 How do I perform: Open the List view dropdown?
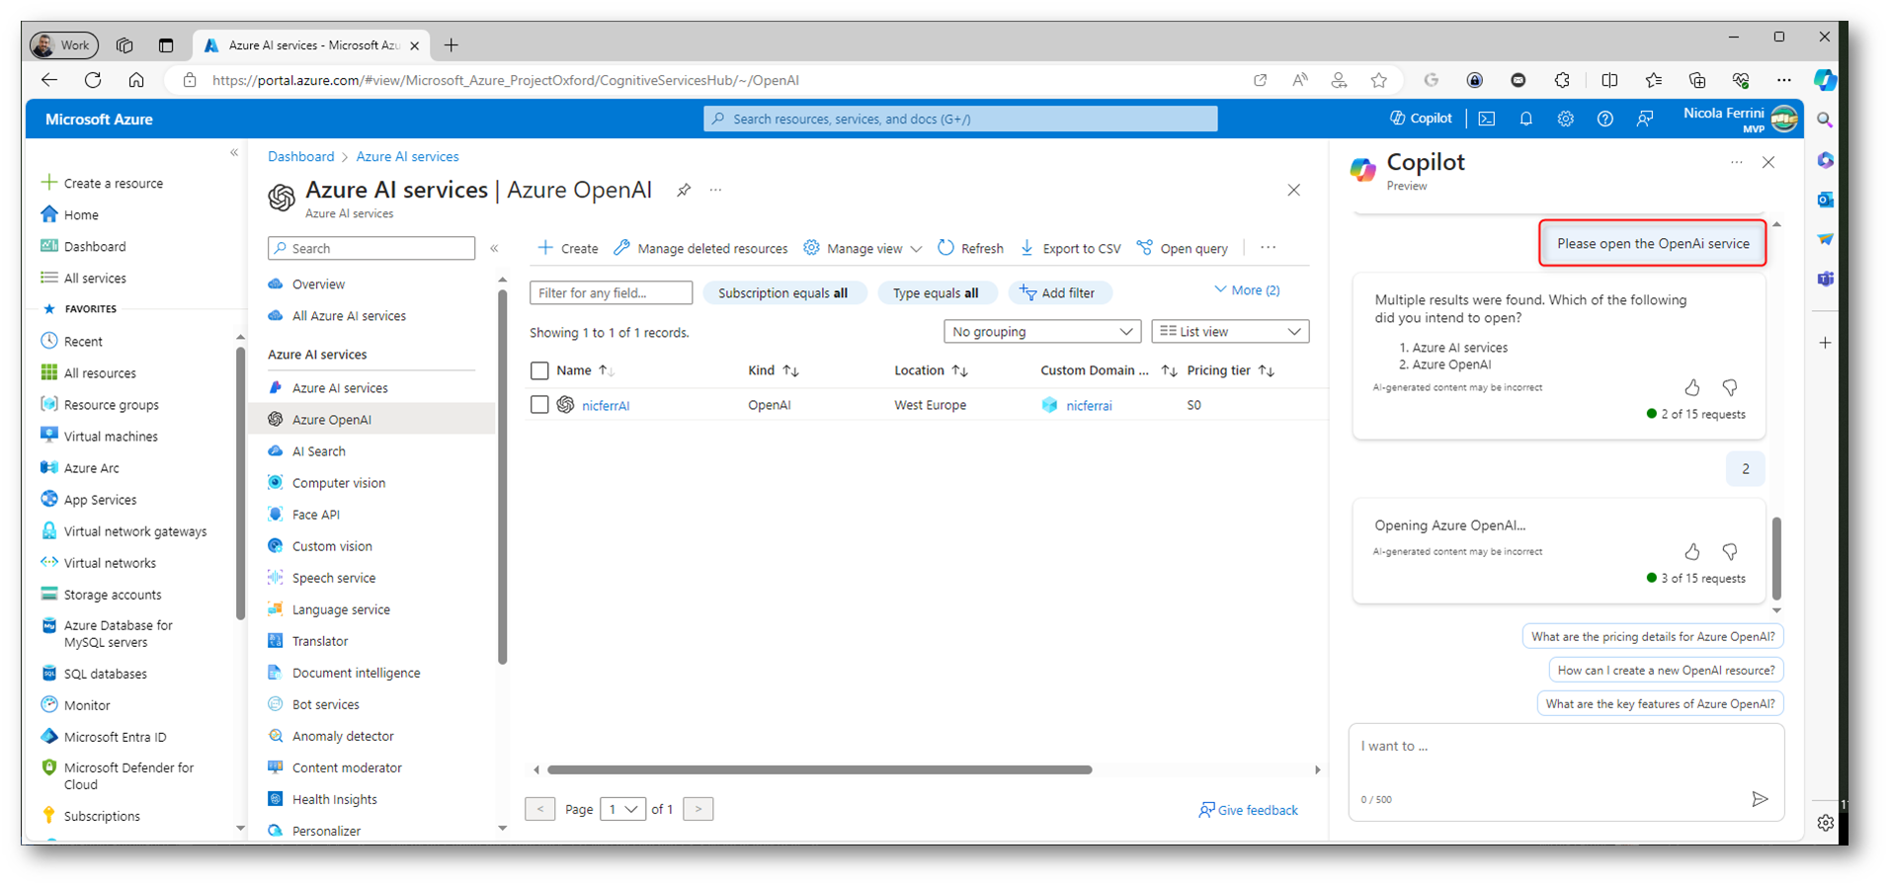click(1230, 332)
